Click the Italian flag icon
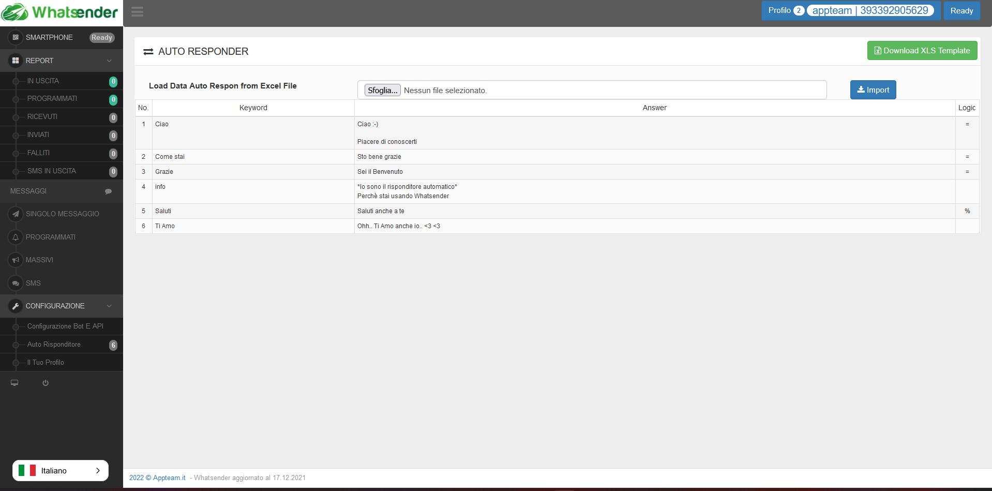Screen dimensions: 992x491 (27, 470)
